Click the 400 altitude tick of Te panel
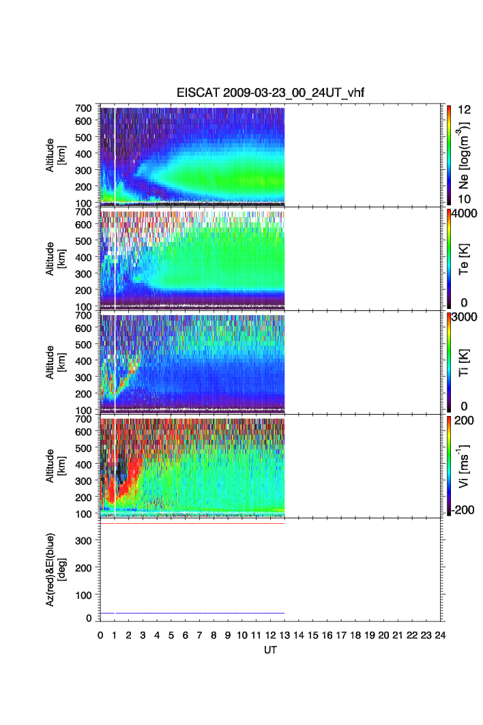The height and width of the screenshot is (725, 483). pos(83,258)
